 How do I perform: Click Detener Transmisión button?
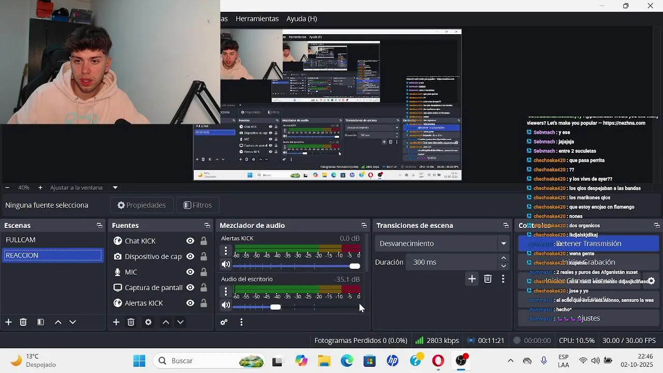(x=588, y=243)
